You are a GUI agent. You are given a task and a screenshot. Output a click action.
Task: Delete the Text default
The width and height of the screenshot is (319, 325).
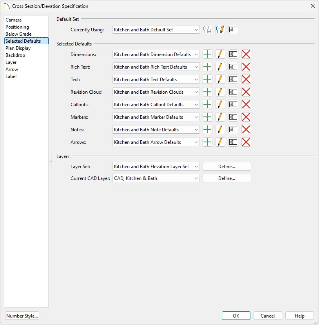click(x=246, y=79)
